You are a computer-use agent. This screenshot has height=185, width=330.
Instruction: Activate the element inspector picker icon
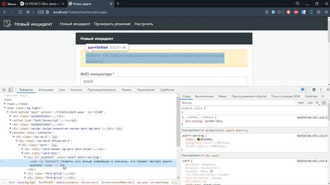pos(4,90)
